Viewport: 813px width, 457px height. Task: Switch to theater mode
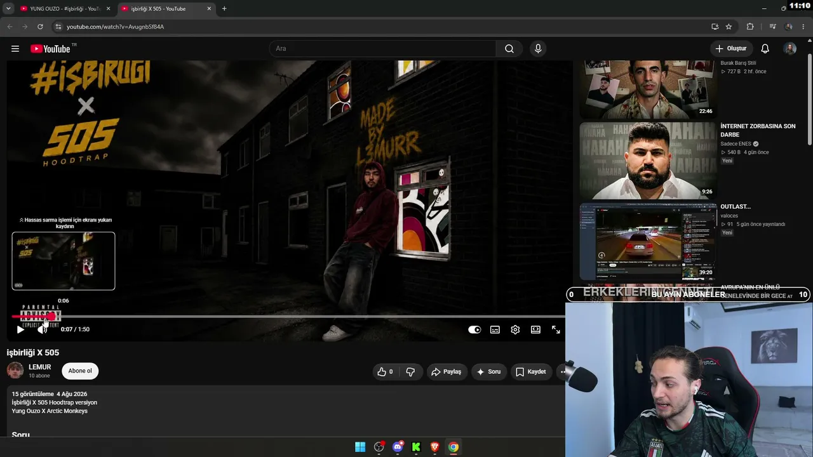click(535, 329)
